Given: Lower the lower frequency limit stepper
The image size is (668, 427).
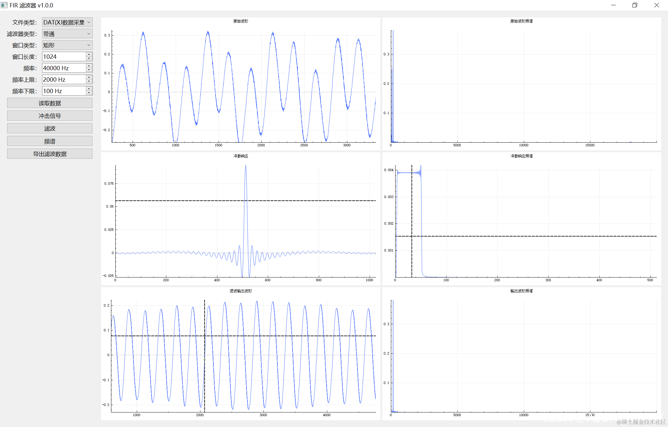Looking at the screenshot, I should (89, 93).
